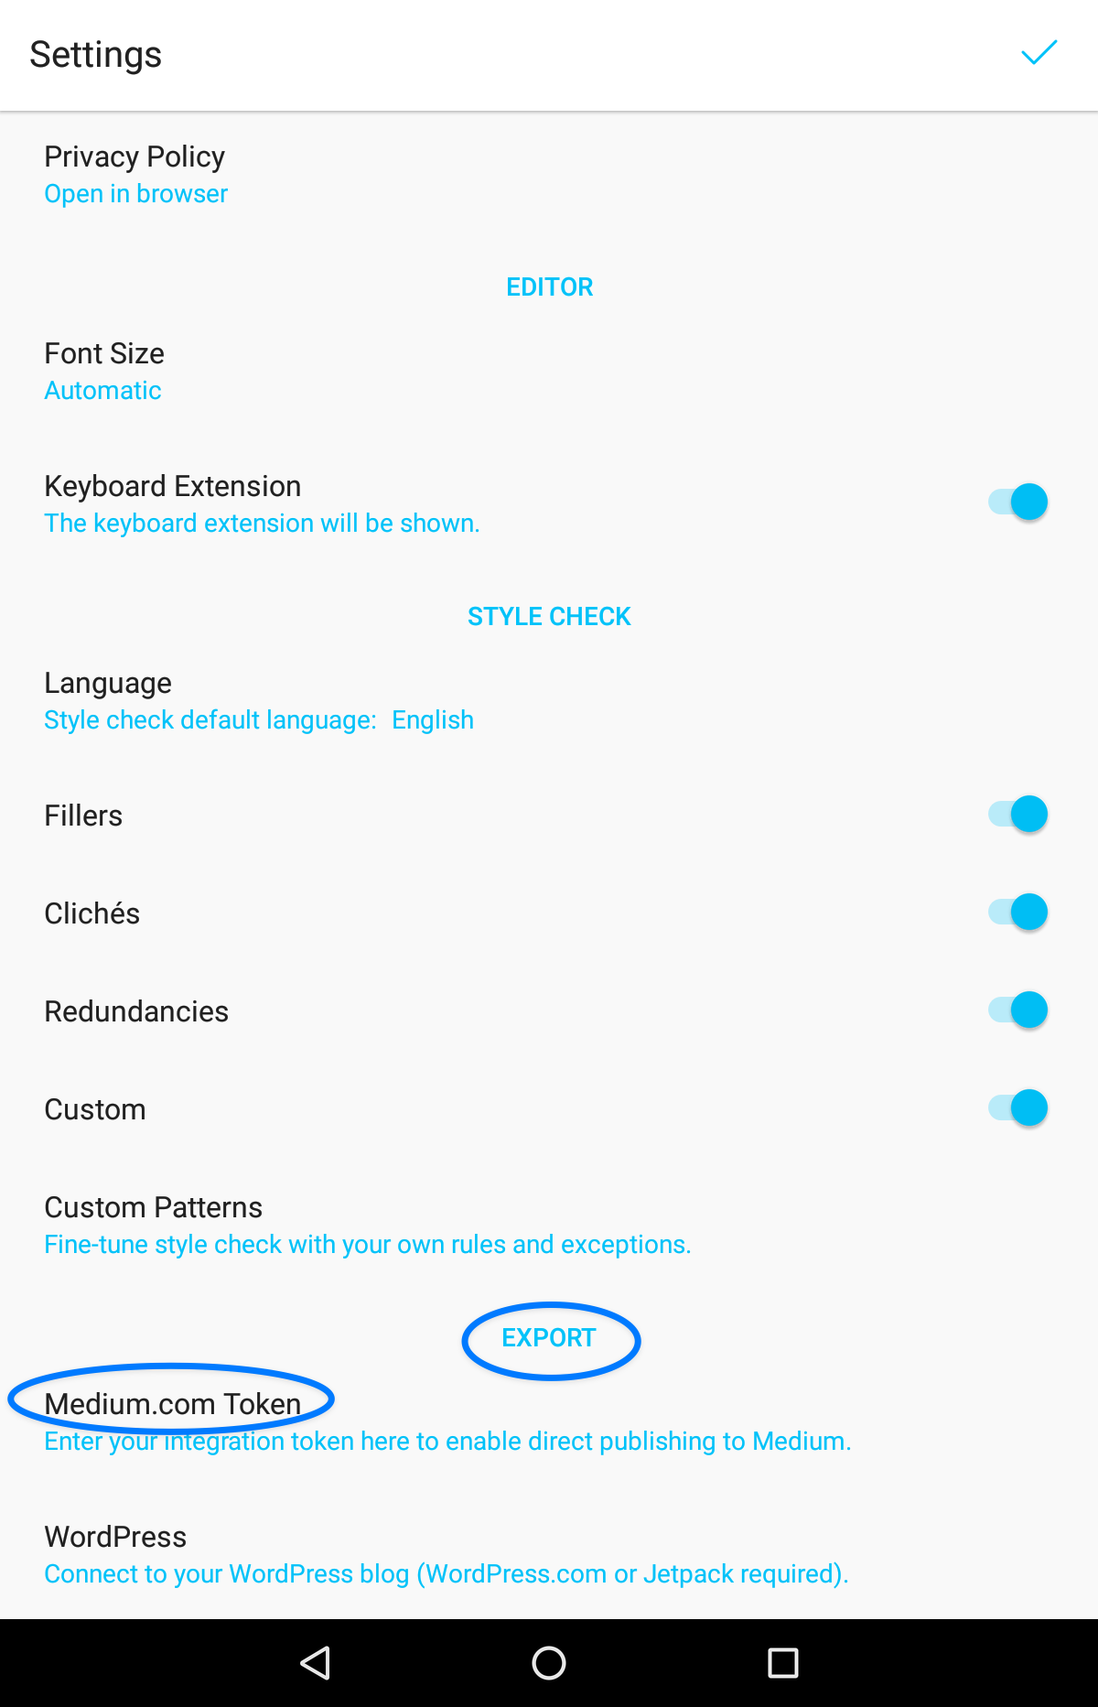
Task: Confirm settings with the checkmark icon
Action: click(x=1039, y=54)
